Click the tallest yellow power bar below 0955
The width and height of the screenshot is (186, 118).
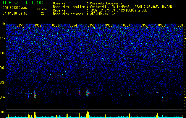88,114
